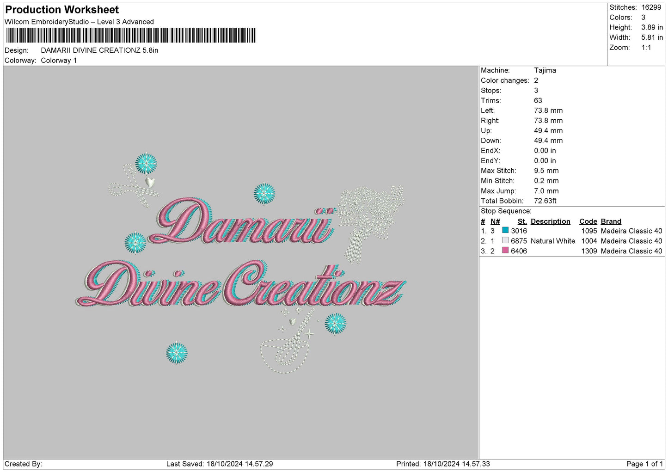Click the stitches count '16299'
Image resolution: width=668 pixels, height=472 pixels.
pyautogui.click(x=651, y=7)
